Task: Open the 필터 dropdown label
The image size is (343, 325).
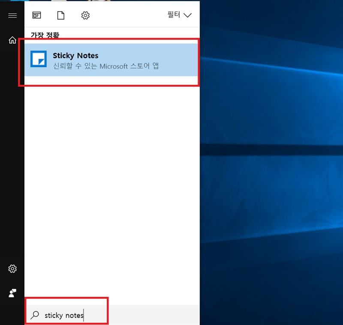Action: [174, 15]
